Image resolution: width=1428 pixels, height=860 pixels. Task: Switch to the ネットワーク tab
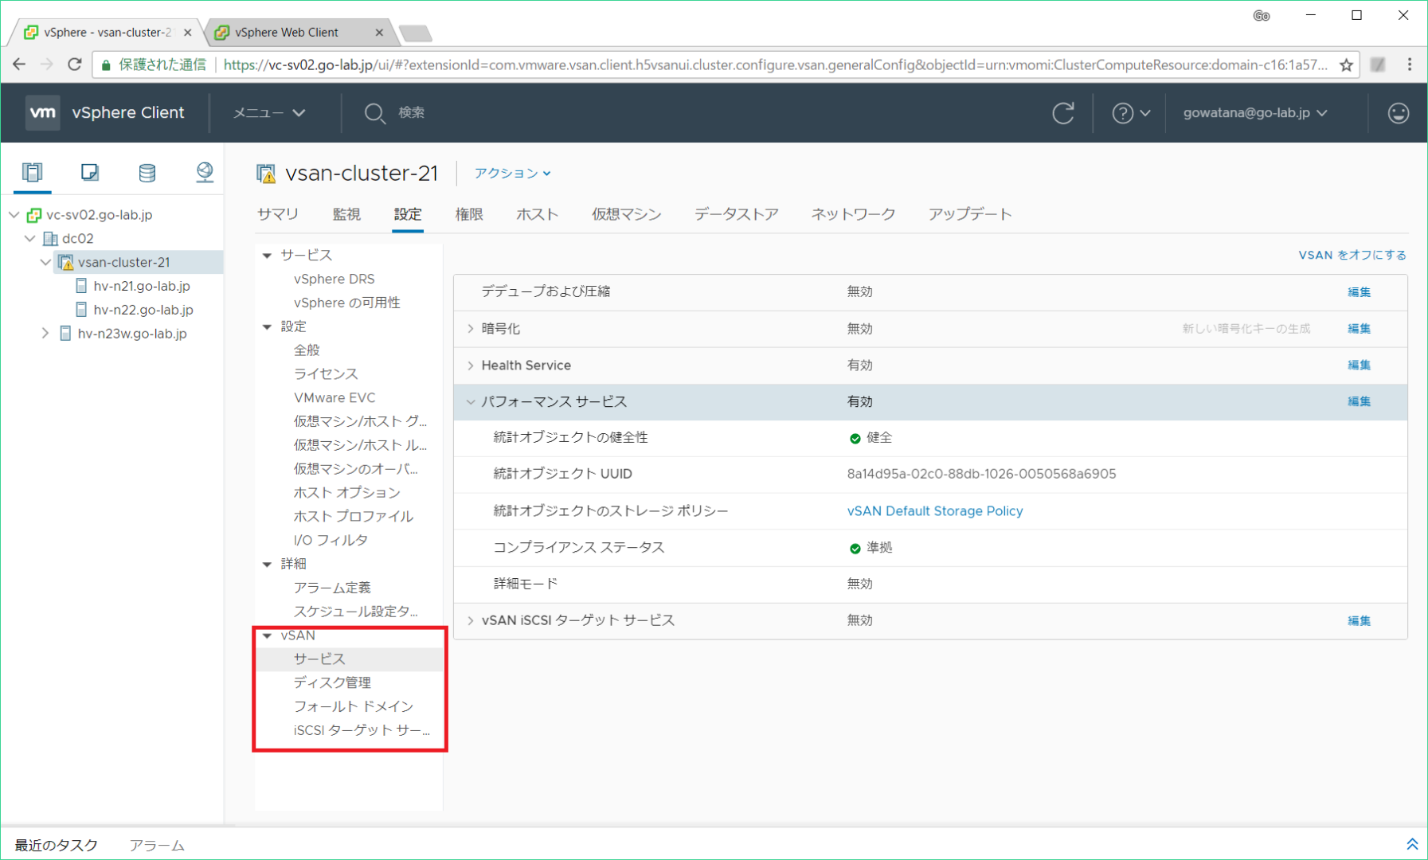pyautogui.click(x=853, y=214)
